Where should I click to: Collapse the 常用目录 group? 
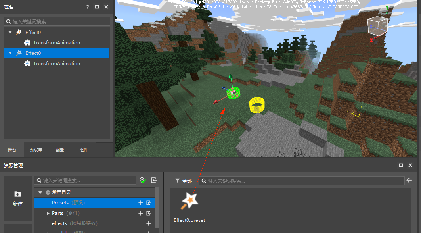(40, 193)
